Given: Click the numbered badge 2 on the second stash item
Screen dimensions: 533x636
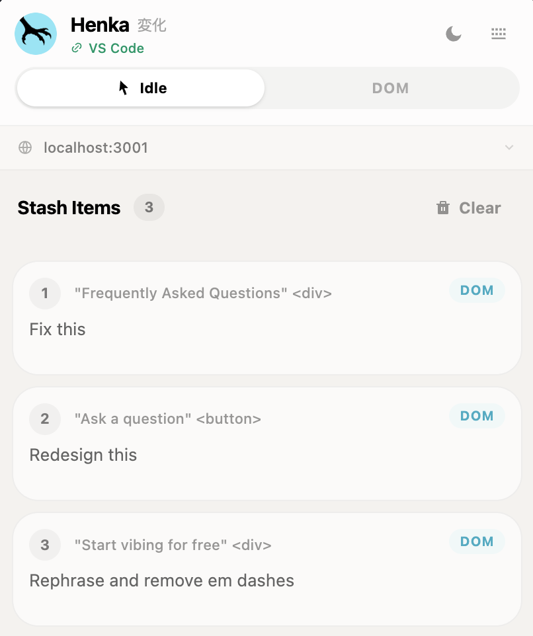Looking at the screenshot, I should click(44, 419).
